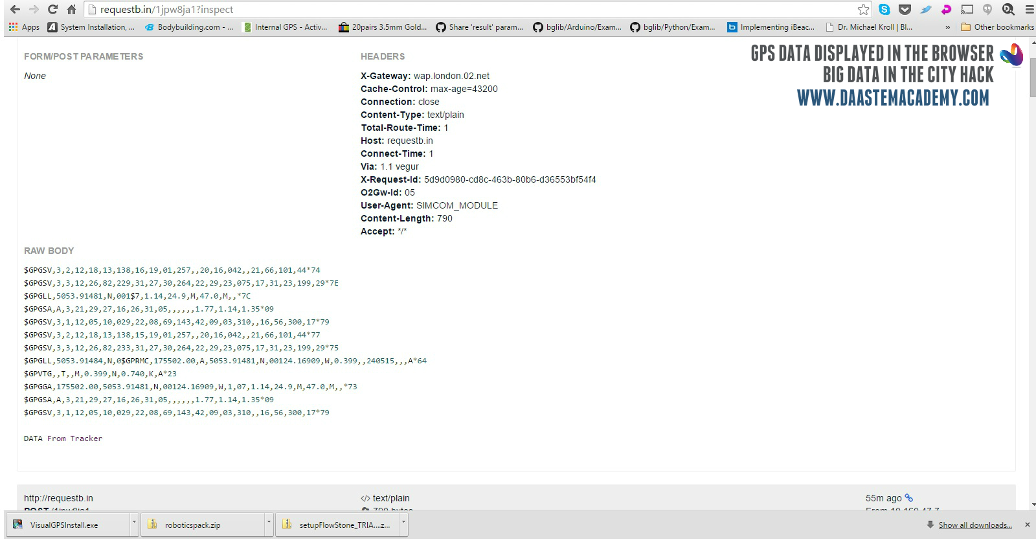Open the Bodybuilding.com bookmark
The width and height of the screenshot is (1036, 557).
point(188,27)
